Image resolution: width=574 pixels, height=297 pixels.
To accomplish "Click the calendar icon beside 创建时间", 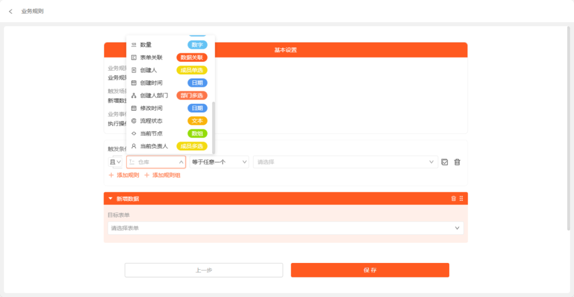I will (x=133, y=83).
